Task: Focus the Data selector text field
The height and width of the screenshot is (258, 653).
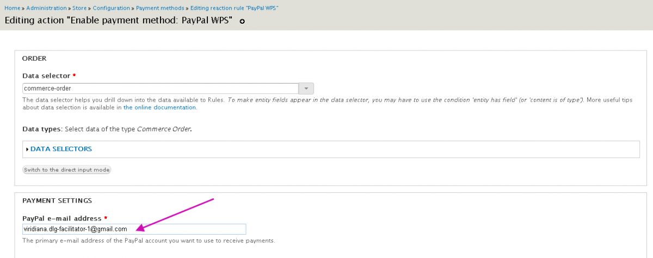Action: (x=161, y=88)
